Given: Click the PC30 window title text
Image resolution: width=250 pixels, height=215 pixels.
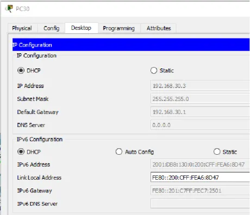Looking at the screenshot, I should coord(23,9).
